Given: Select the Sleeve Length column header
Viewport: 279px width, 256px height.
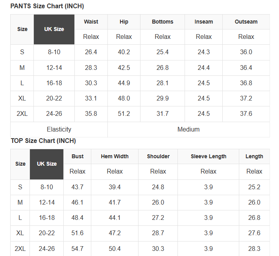Looking at the screenshot, I should (x=209, y=156).
